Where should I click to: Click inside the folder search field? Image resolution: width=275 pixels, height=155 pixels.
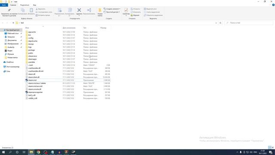[x=249, y=23]
